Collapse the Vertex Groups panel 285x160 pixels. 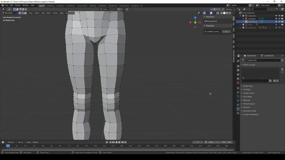point(249,65)
